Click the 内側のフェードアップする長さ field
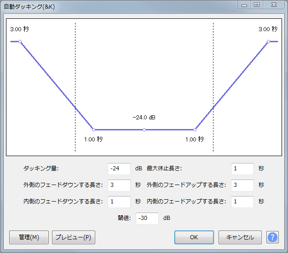Screen dimensions: 288x253 tap(242, 202)
